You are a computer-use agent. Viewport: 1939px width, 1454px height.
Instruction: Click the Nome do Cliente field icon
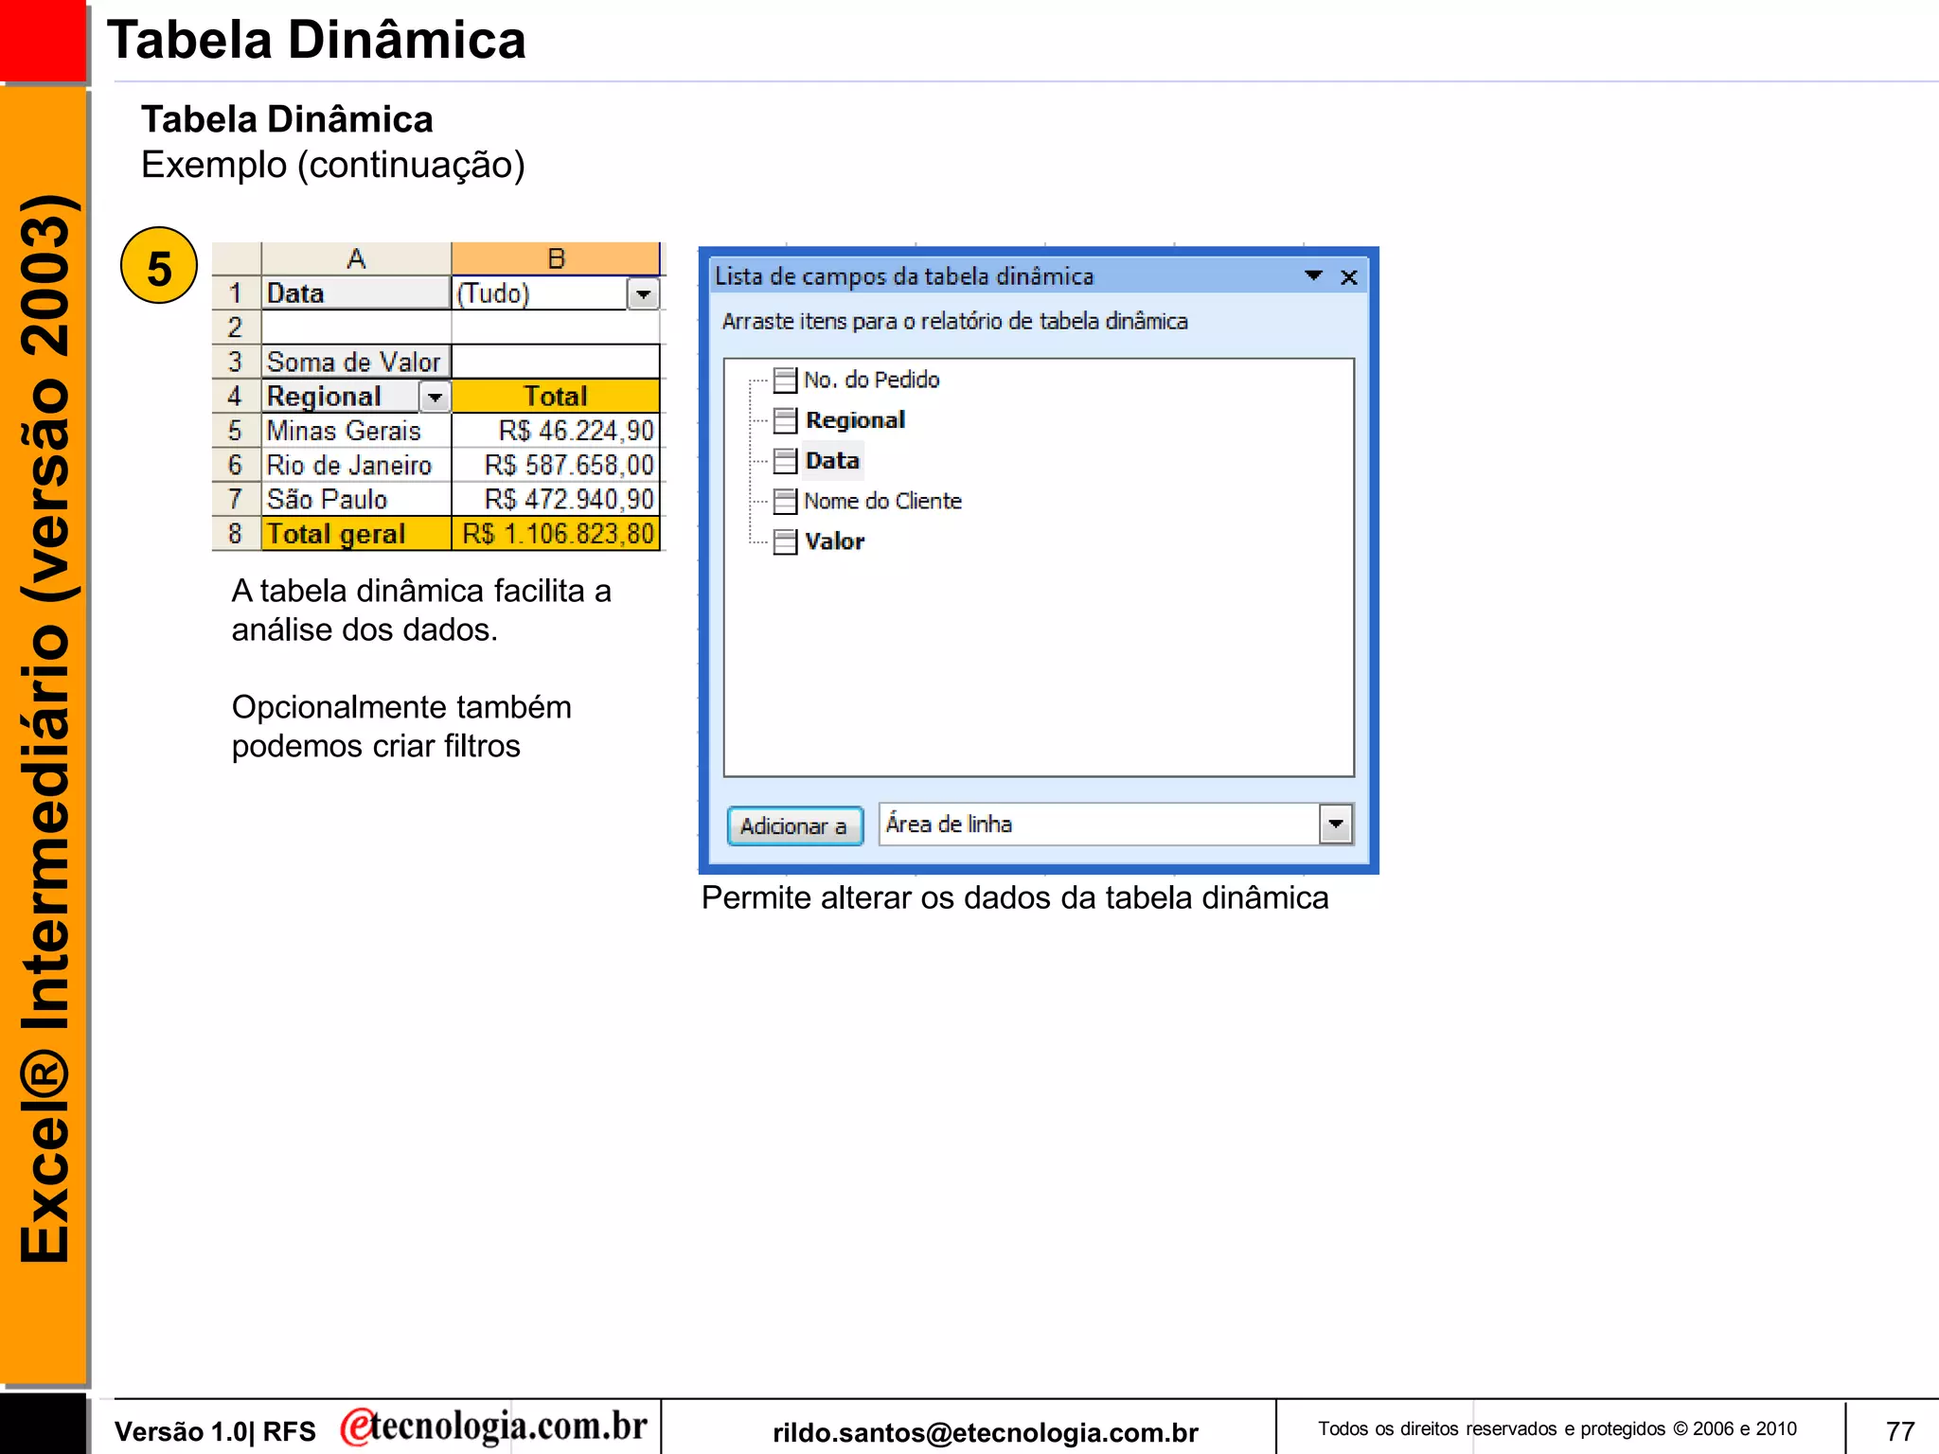click(785, 501)
